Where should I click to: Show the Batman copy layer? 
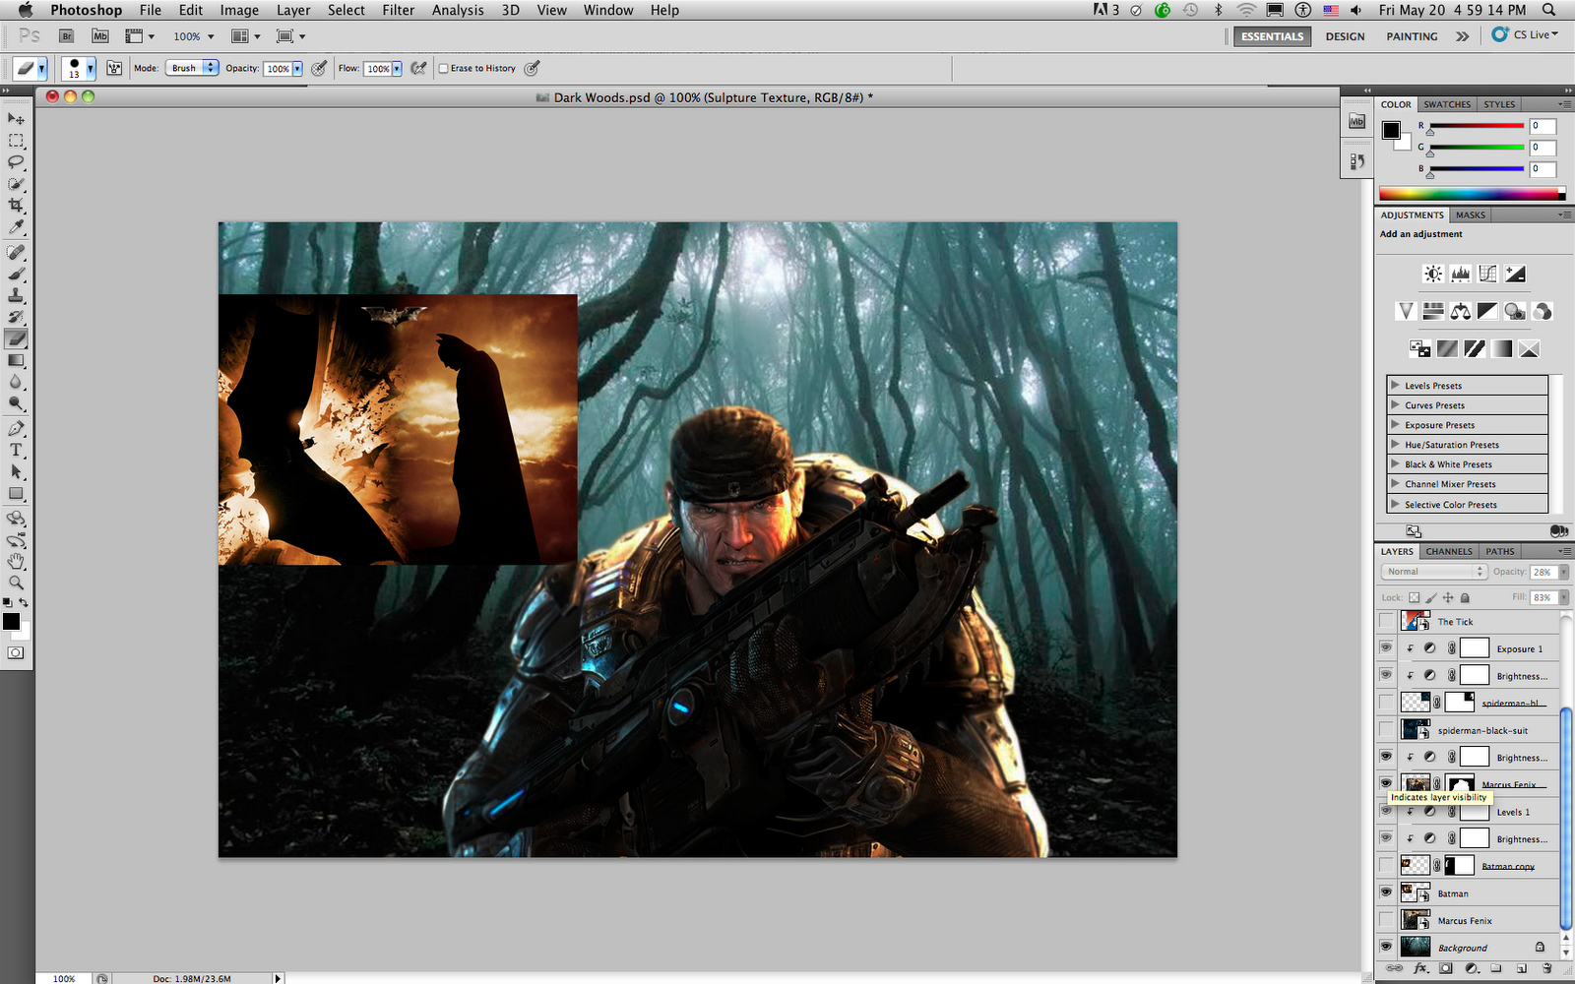(1386, 865)
